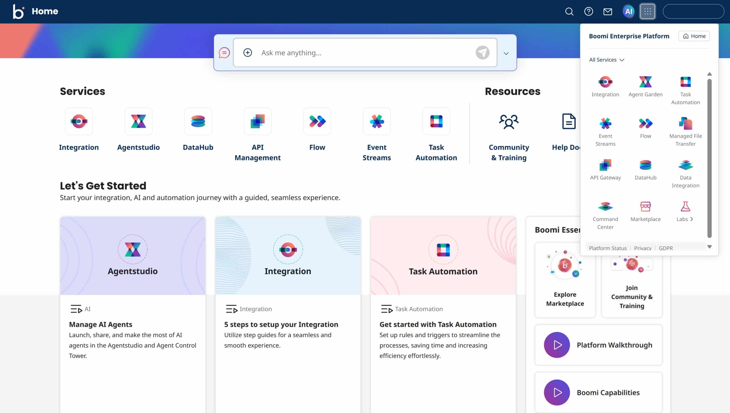The image size is (730, 413).
Task: Click the help question mark icon
Action: tap(589, 11)
